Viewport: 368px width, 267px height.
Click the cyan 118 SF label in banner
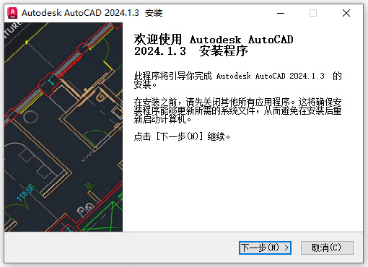(25, 193)
